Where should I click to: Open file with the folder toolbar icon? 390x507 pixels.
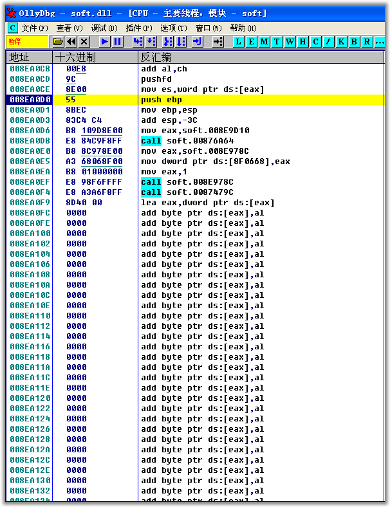(x=58, y=41)
